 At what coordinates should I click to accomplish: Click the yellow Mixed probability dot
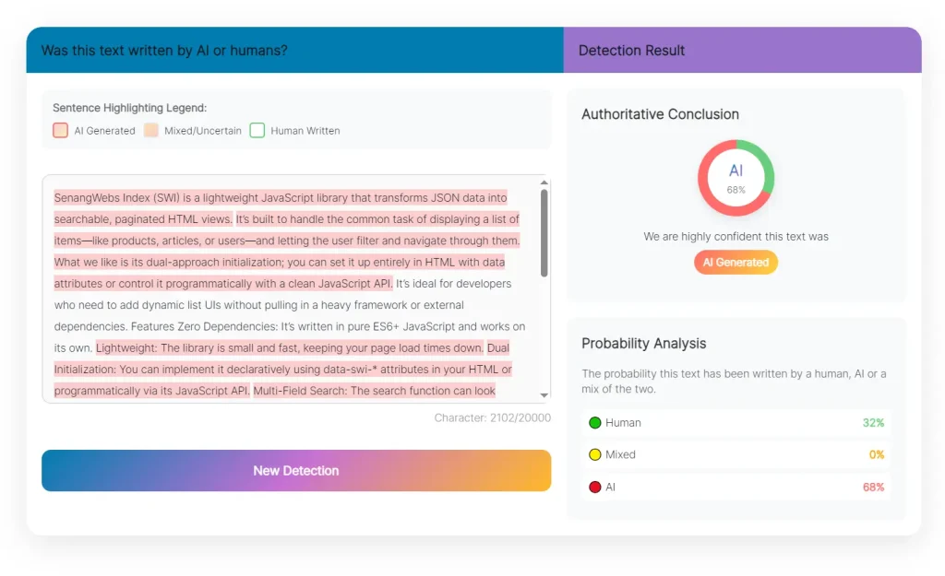tap(595, 455)
